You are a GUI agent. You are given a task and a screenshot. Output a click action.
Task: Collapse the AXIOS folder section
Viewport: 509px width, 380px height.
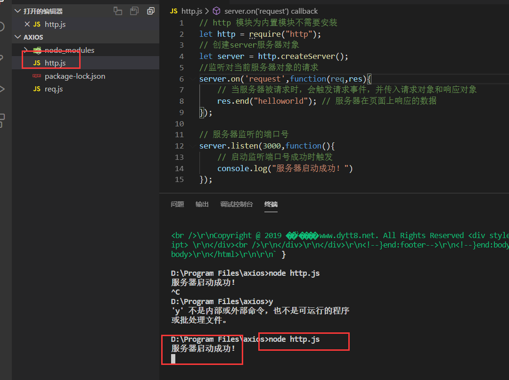(x=18, y=37)
